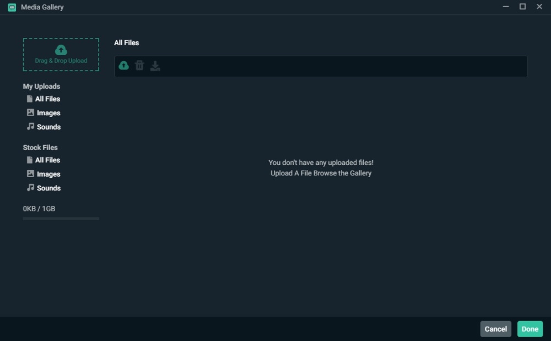
Task: Click the Upload A File link
Action: tap(291, 173)
